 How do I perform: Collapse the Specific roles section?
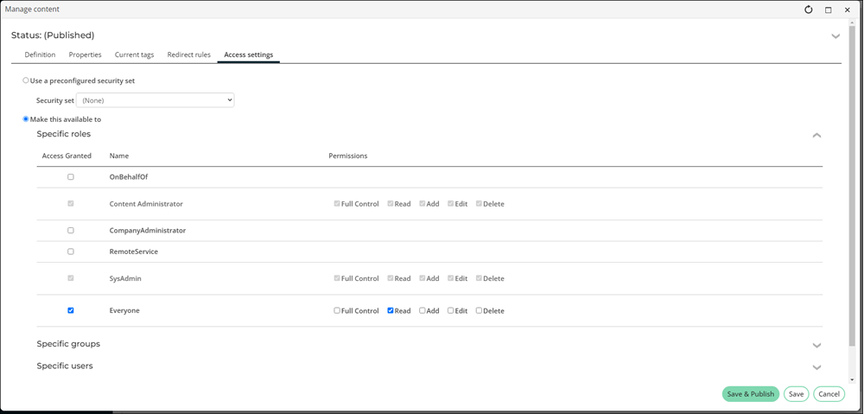pos(816,135)
